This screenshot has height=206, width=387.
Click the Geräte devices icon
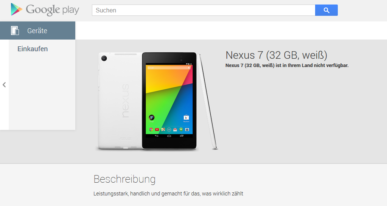click(15, 31)
